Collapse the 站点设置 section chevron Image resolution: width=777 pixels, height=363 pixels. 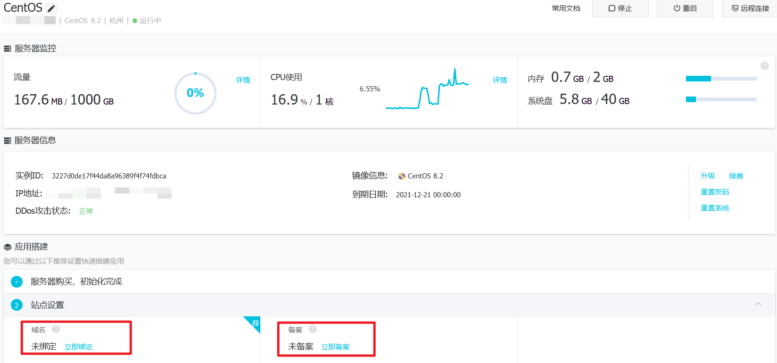pyautogui.click(x=758, y=304)
